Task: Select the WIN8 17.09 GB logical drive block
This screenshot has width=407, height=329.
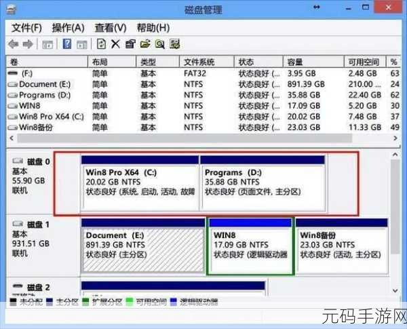Action: tap(250, 246)
